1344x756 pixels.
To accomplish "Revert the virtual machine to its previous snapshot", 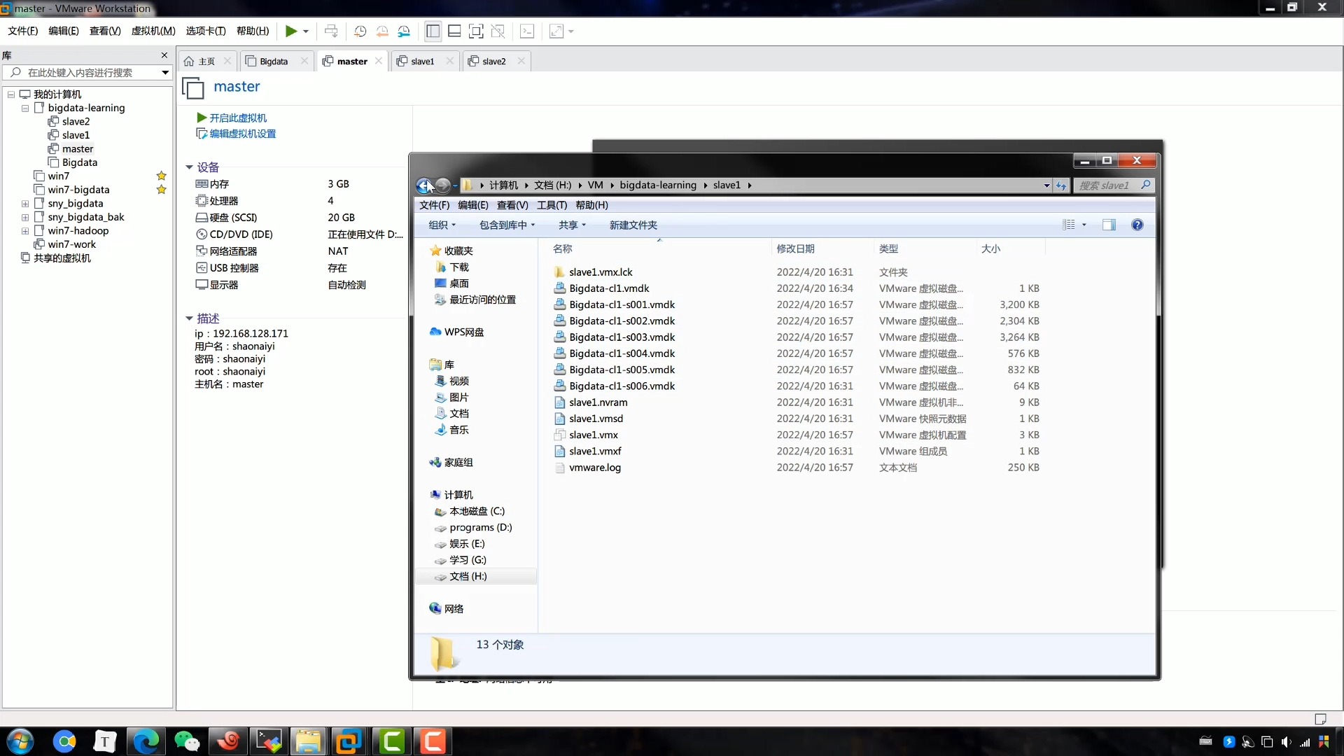I will (x=382, y=31).
